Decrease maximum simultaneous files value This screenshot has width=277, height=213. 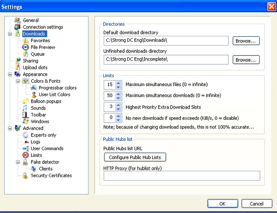click(x=118, y=87)
